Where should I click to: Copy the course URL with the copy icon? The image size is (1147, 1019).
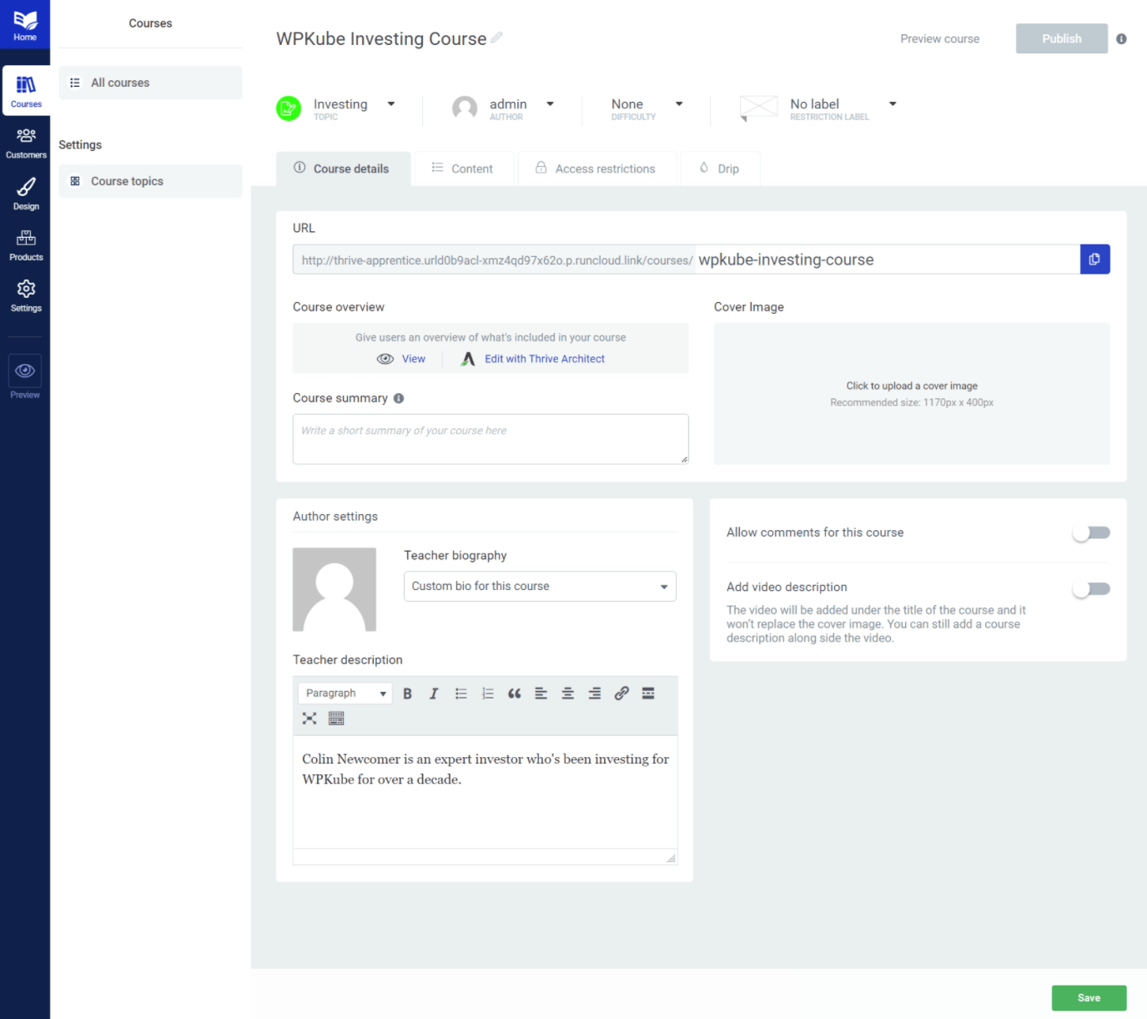pos(1094,259)
